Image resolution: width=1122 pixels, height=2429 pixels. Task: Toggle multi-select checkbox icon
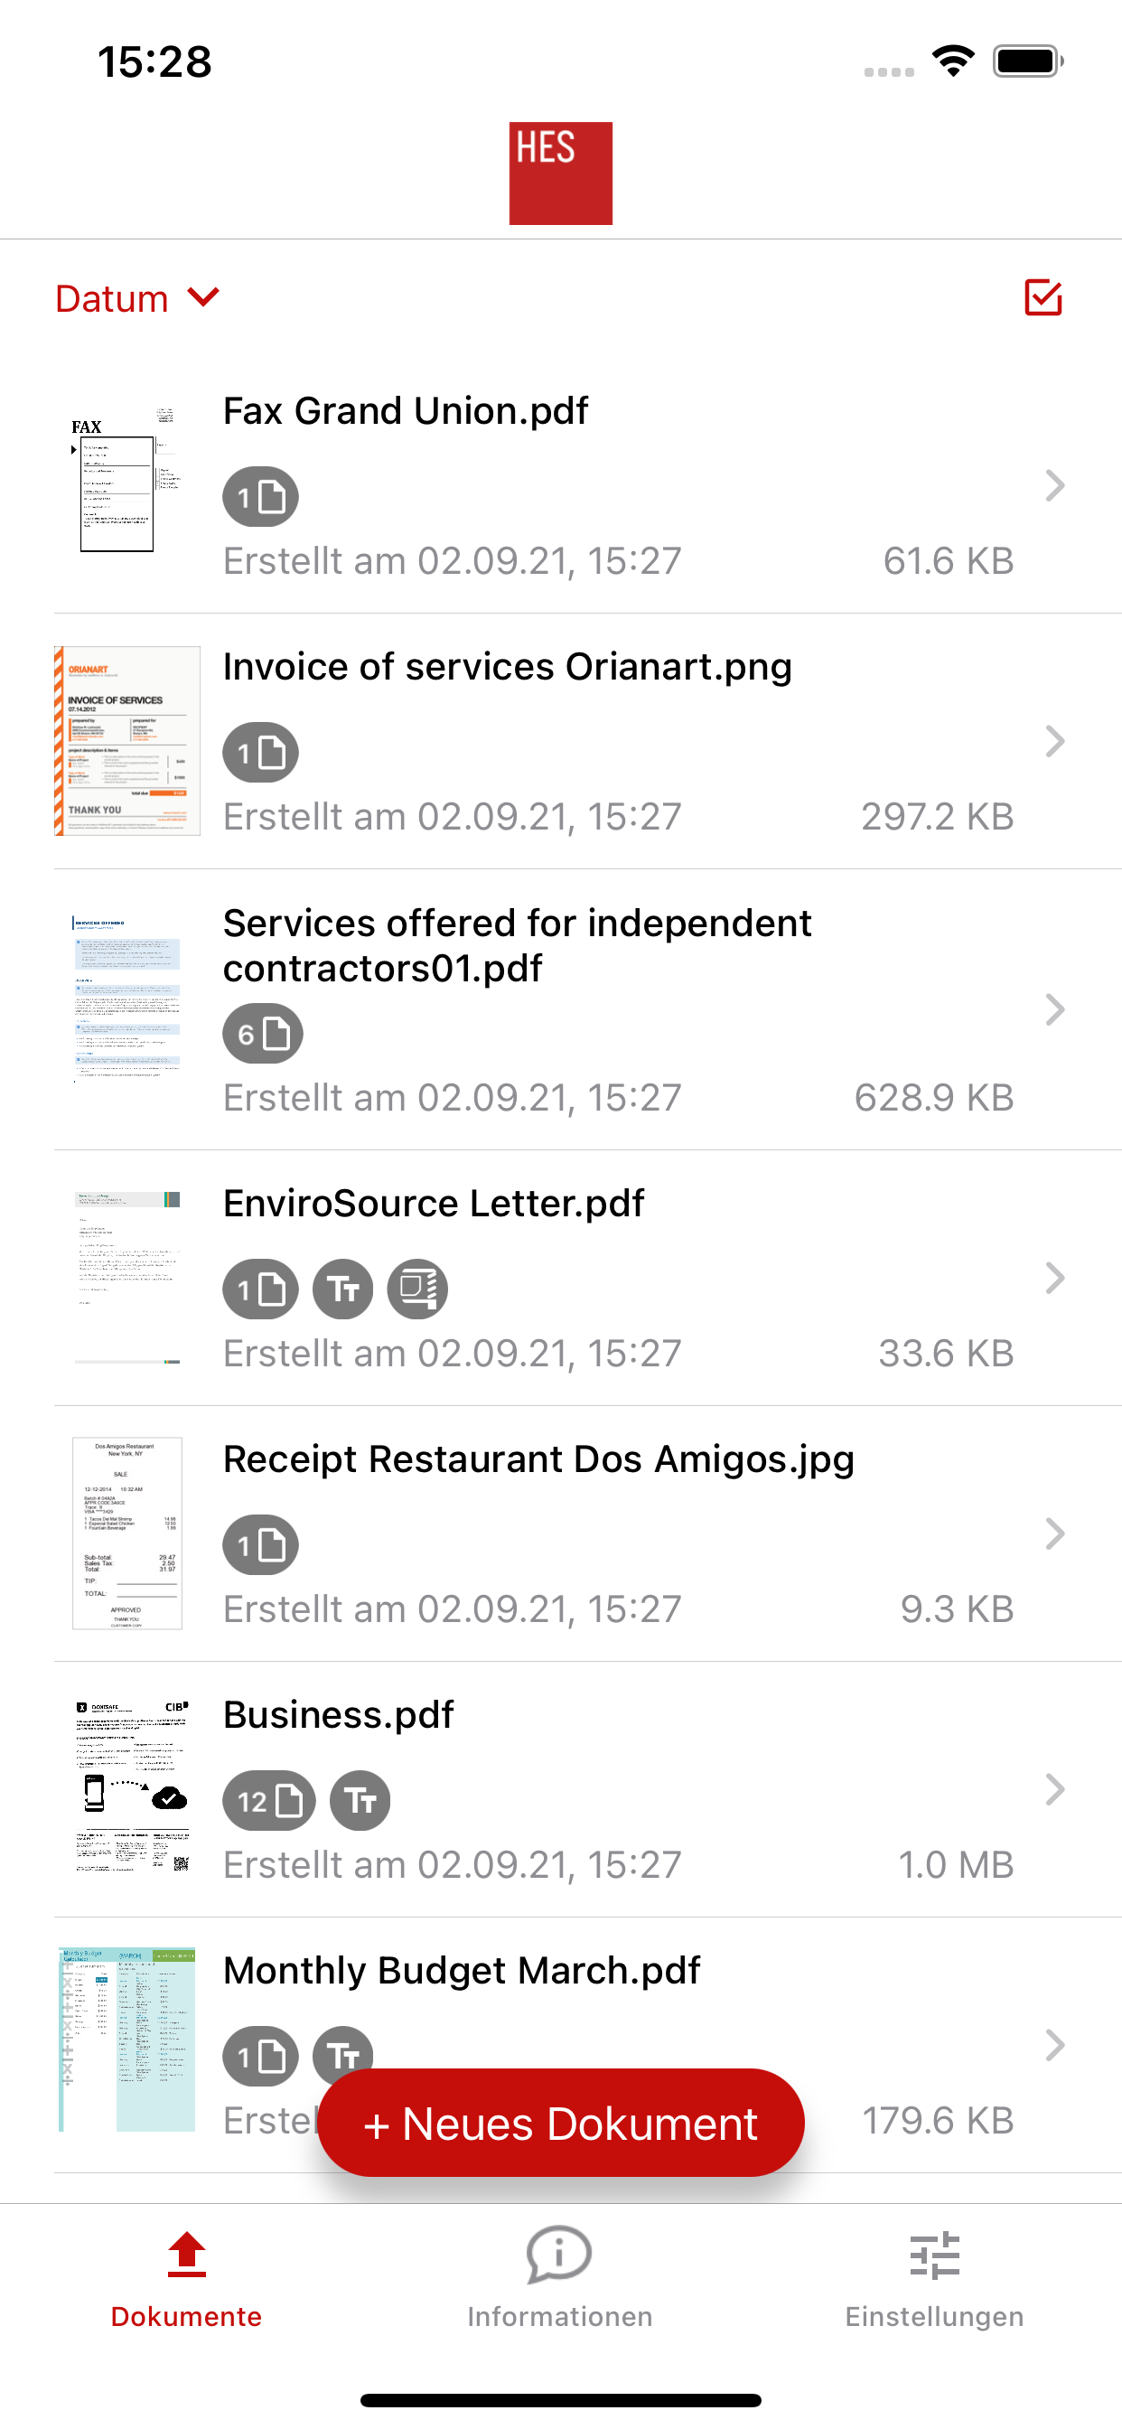1043,298
